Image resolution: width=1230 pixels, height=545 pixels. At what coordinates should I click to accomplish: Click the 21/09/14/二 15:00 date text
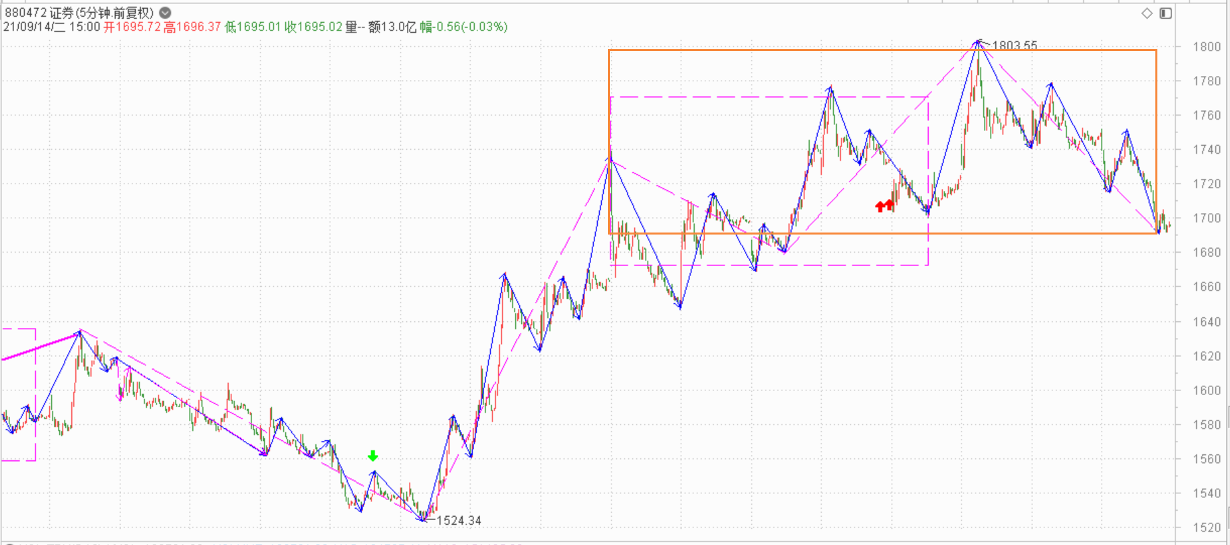tap(52, 27)
